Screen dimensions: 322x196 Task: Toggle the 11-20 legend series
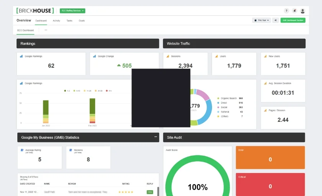point(87,91)
